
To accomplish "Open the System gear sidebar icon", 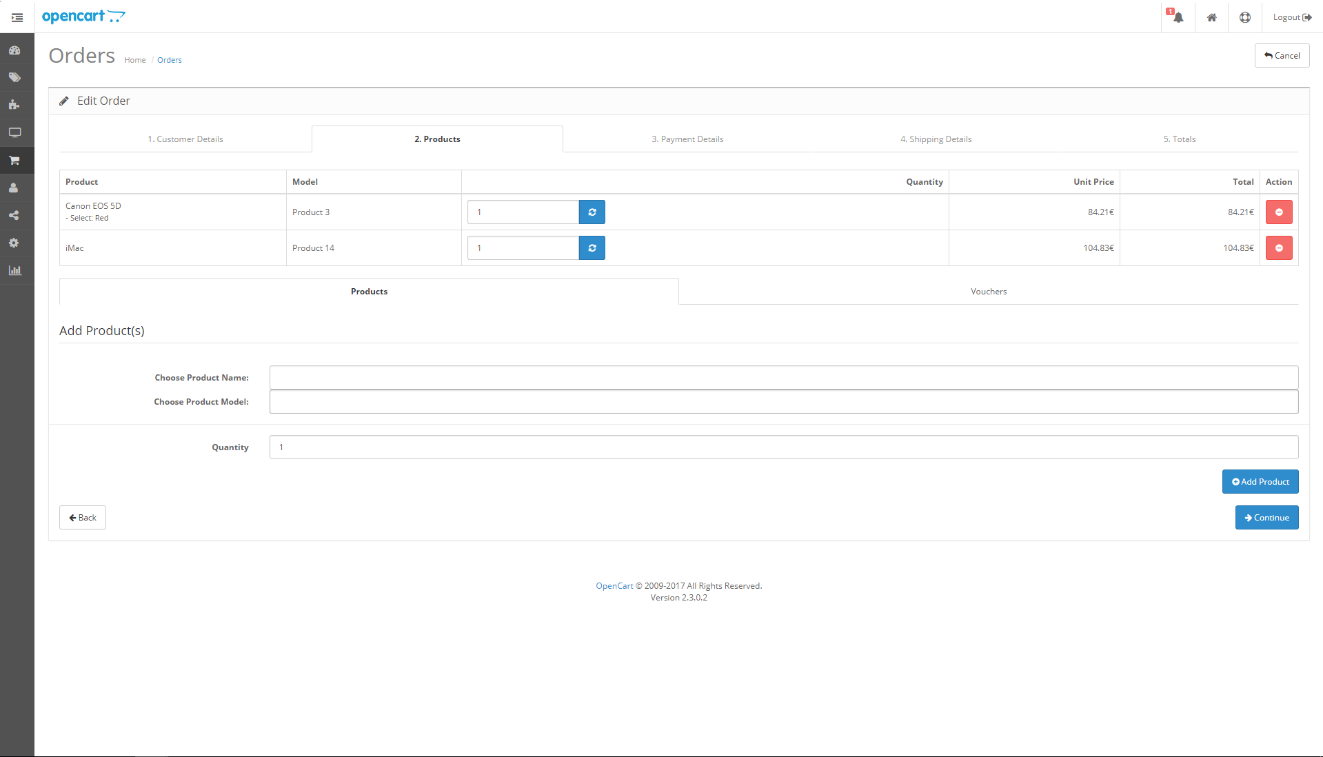I will (14, 243).
